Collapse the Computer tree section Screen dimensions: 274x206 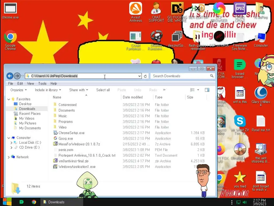point(9,138)
